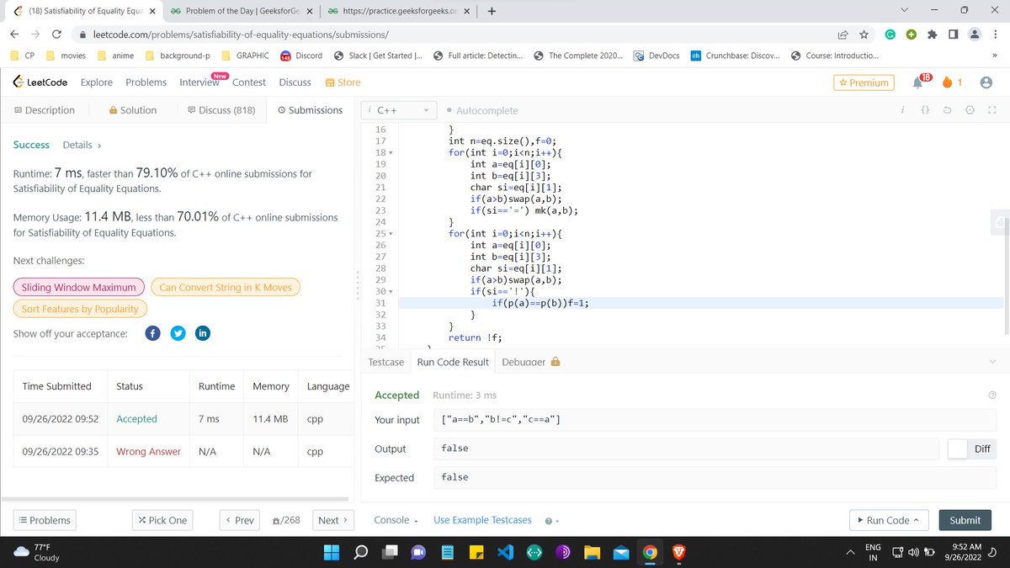This screenshot has width=1010, height=568.
Task: Go to Next problem
Action: [333, 520]
